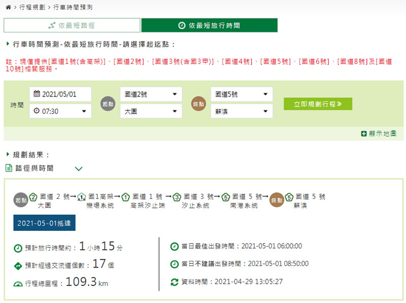Click the 國道5號 shield icon at 蘇澳
406x303 pixels.
[x=289, y=197]
